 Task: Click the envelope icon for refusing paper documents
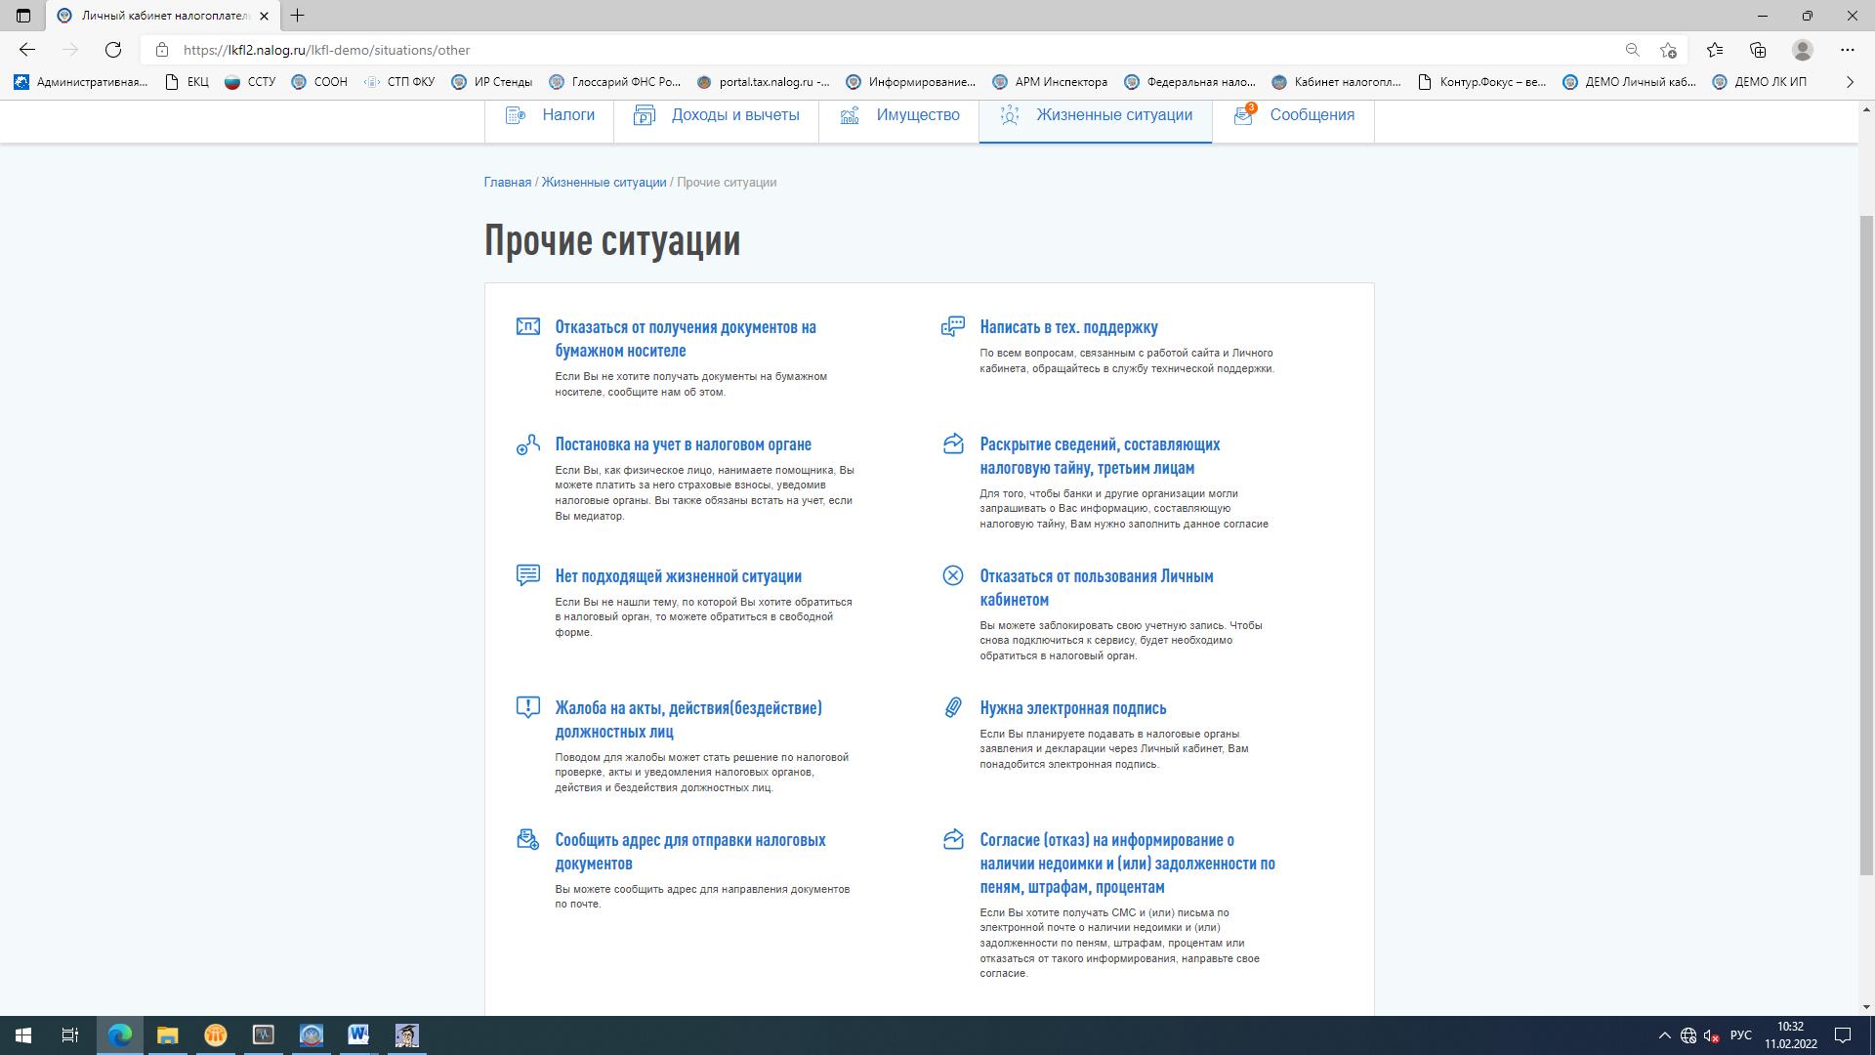(x=527, y=326)
